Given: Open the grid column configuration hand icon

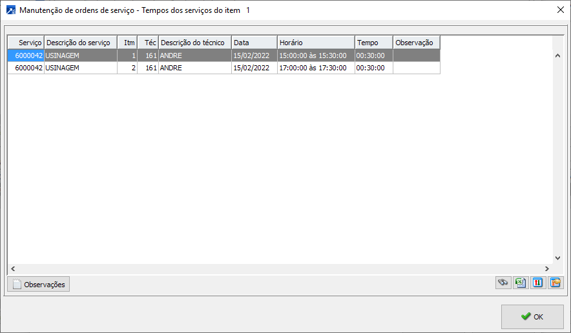Looking at the screenshot, I should click(x=555, y=283).
